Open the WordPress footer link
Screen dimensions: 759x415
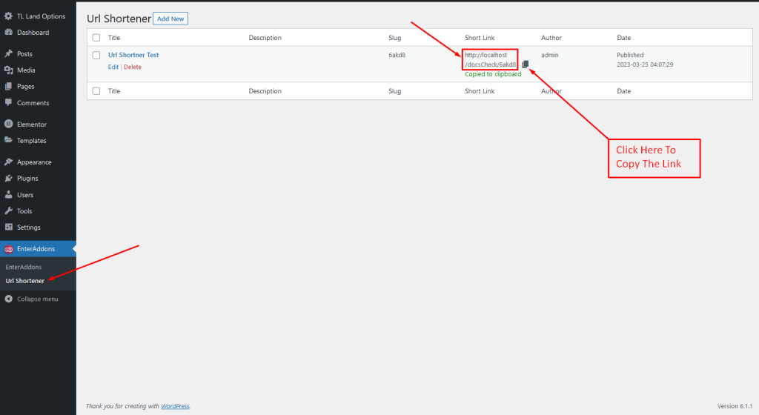point(175,406)
